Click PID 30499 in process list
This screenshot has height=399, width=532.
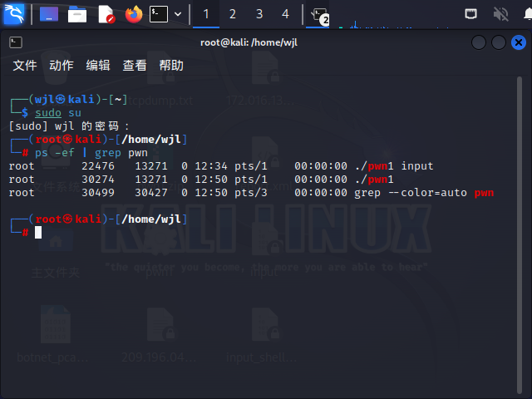point(98,192)
